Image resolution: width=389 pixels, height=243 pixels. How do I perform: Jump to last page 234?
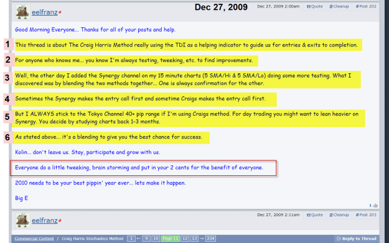click(210, 239)
